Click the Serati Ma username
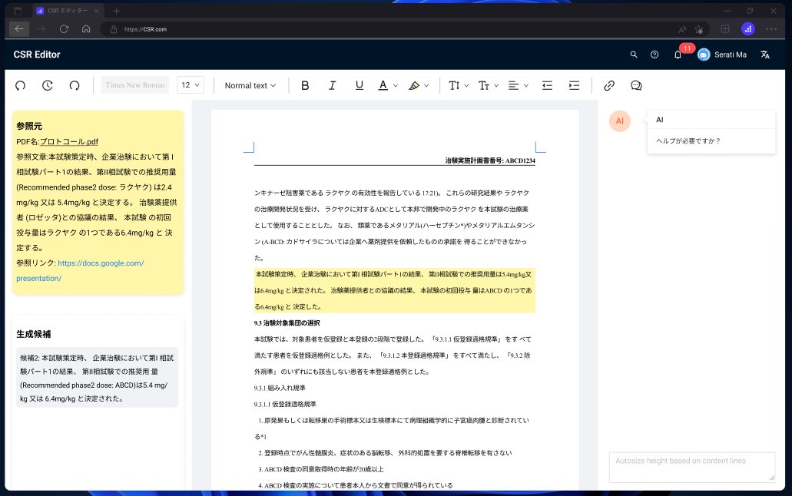The height and width of the screenshot is (496, 792). pos(731,55)
